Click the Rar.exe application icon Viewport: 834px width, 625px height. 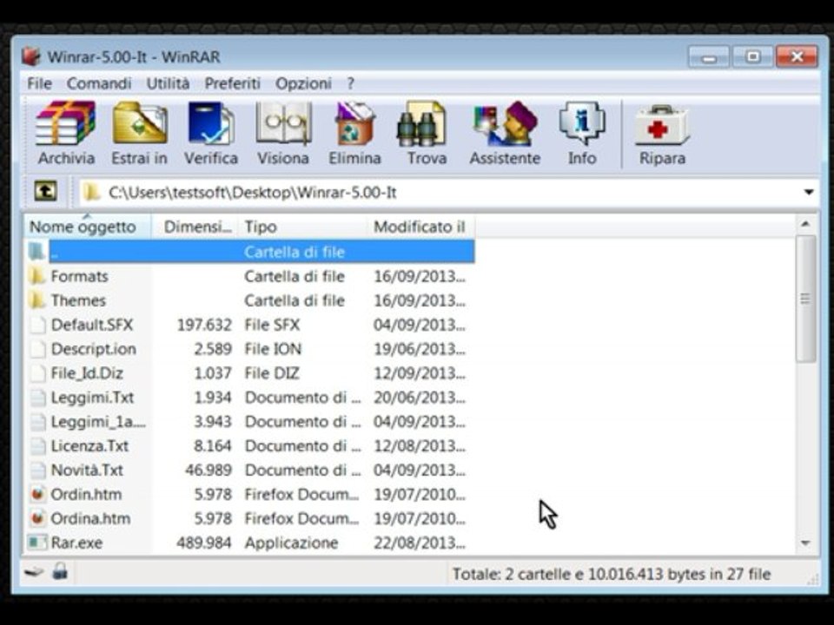click(x=37, y=543)
